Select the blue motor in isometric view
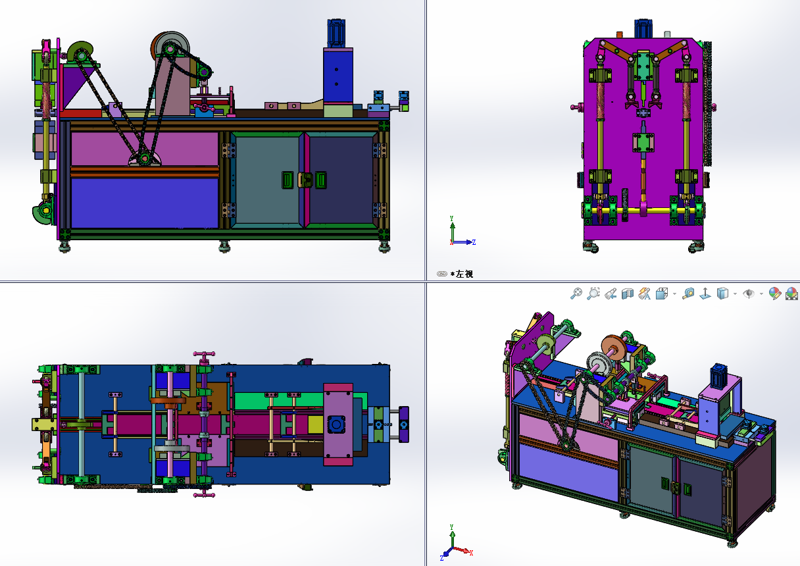This screenshot has width=800, height=566. click(x=718, y=376)
